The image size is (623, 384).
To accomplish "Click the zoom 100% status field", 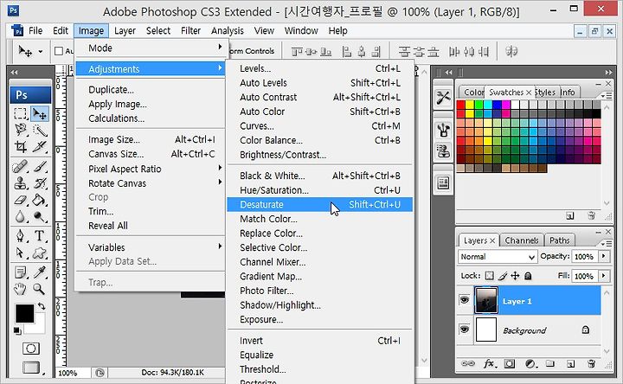I will click(73, 373).
